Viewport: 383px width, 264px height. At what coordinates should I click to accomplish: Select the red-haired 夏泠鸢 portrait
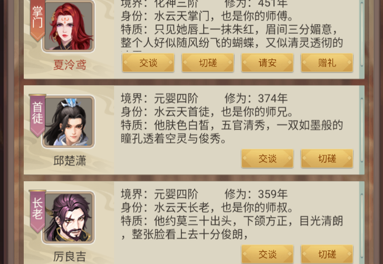click(x=69, y=26)
